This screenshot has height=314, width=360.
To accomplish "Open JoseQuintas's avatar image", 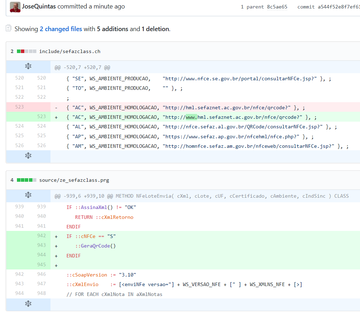I will 15,7.
